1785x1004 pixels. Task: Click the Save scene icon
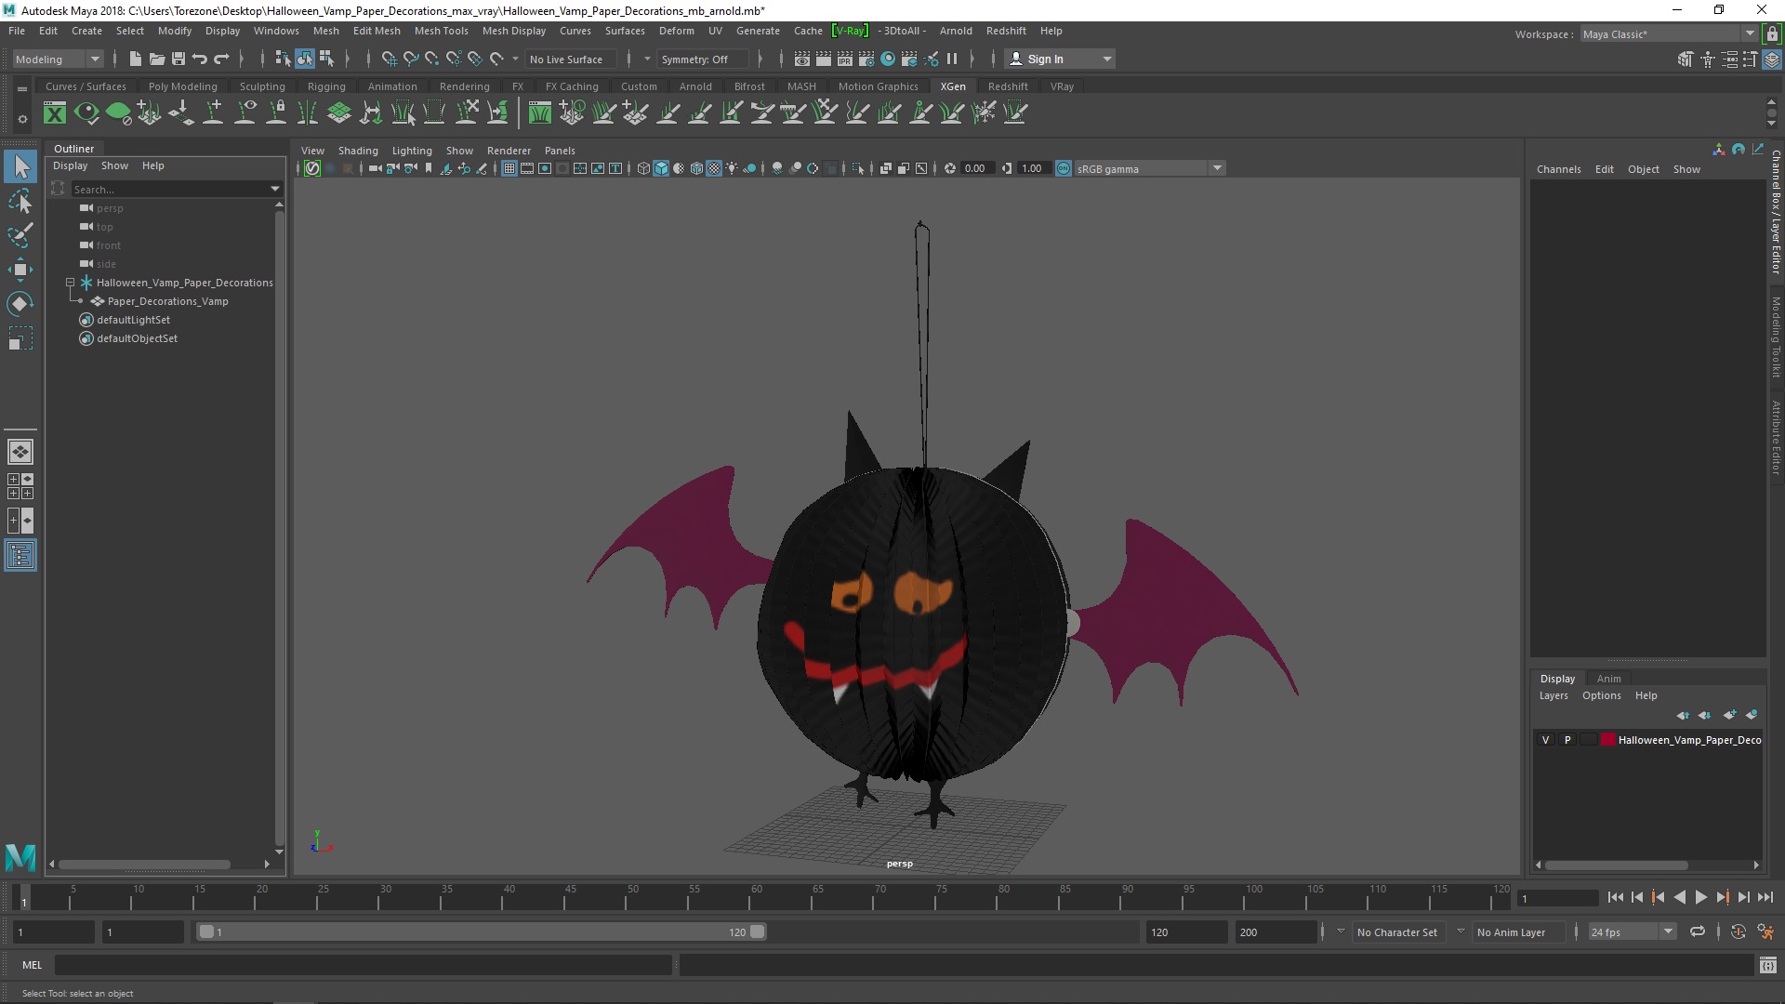pos(178,59)
